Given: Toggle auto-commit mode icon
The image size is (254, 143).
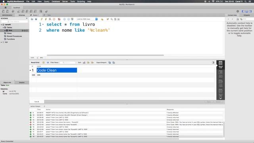Looking at the screenshot, I should (72, 19).
